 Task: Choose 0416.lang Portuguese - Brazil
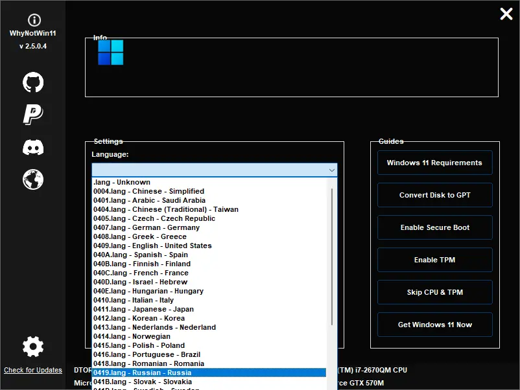click(x=209, y=354)
